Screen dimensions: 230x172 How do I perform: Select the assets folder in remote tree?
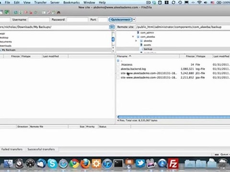tap(147, 45)
